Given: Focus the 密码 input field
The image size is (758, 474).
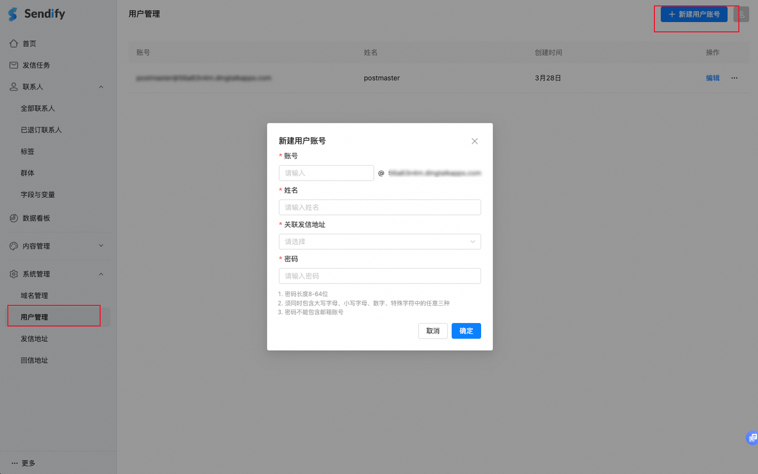Looking at the screenshot, I should tap(380, 276).
